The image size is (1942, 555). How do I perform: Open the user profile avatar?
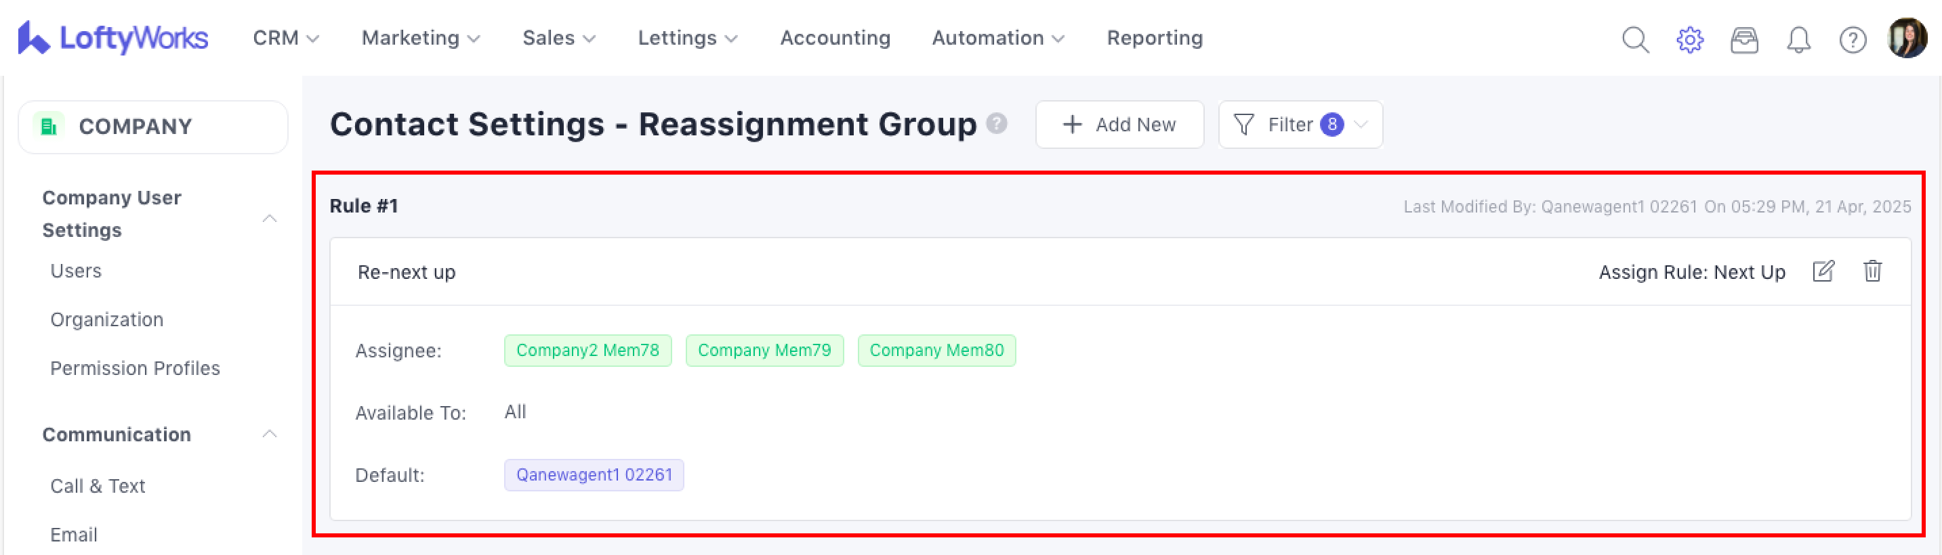(x=1907, y=38)
